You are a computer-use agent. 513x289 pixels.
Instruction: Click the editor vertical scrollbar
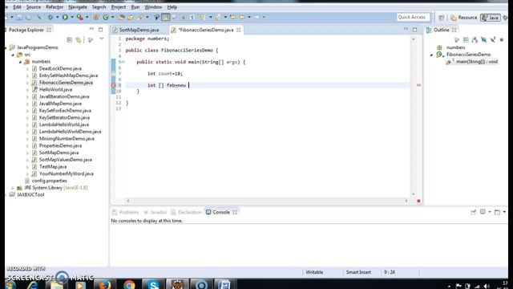414,116
